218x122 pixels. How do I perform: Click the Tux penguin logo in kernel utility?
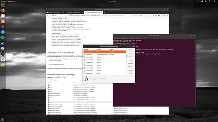pyautogui.click(x=86, y=79)
